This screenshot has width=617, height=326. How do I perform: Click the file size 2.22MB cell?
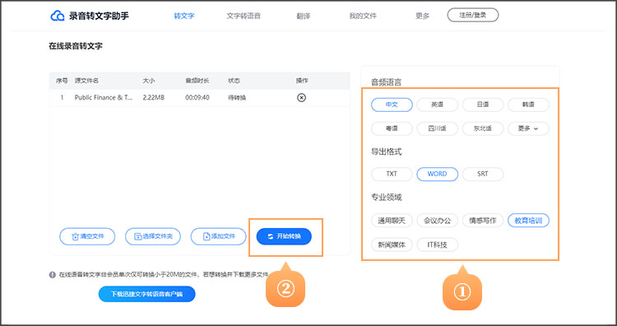(154, 98)
